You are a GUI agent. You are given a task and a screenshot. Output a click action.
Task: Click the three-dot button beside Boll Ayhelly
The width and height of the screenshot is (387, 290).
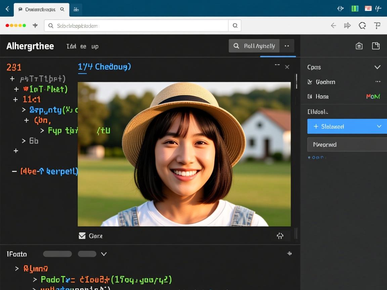pos(287,46)
